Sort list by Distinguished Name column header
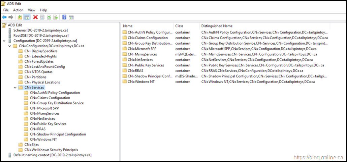Screen dimensions: 347x162 tap(217, 26)
